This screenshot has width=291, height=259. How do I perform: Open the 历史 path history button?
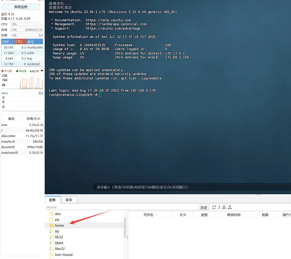pyautogui.click(x=204, y=207)
